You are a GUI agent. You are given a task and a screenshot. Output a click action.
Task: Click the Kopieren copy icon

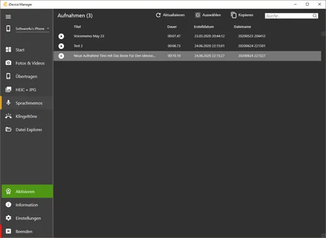pyautogui.click(x=233, y=15)
